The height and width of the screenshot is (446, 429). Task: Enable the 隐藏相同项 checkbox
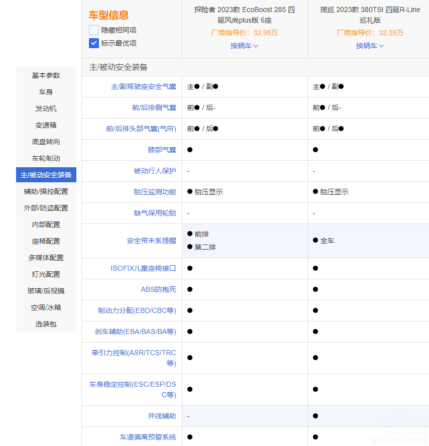click(93, 30)
